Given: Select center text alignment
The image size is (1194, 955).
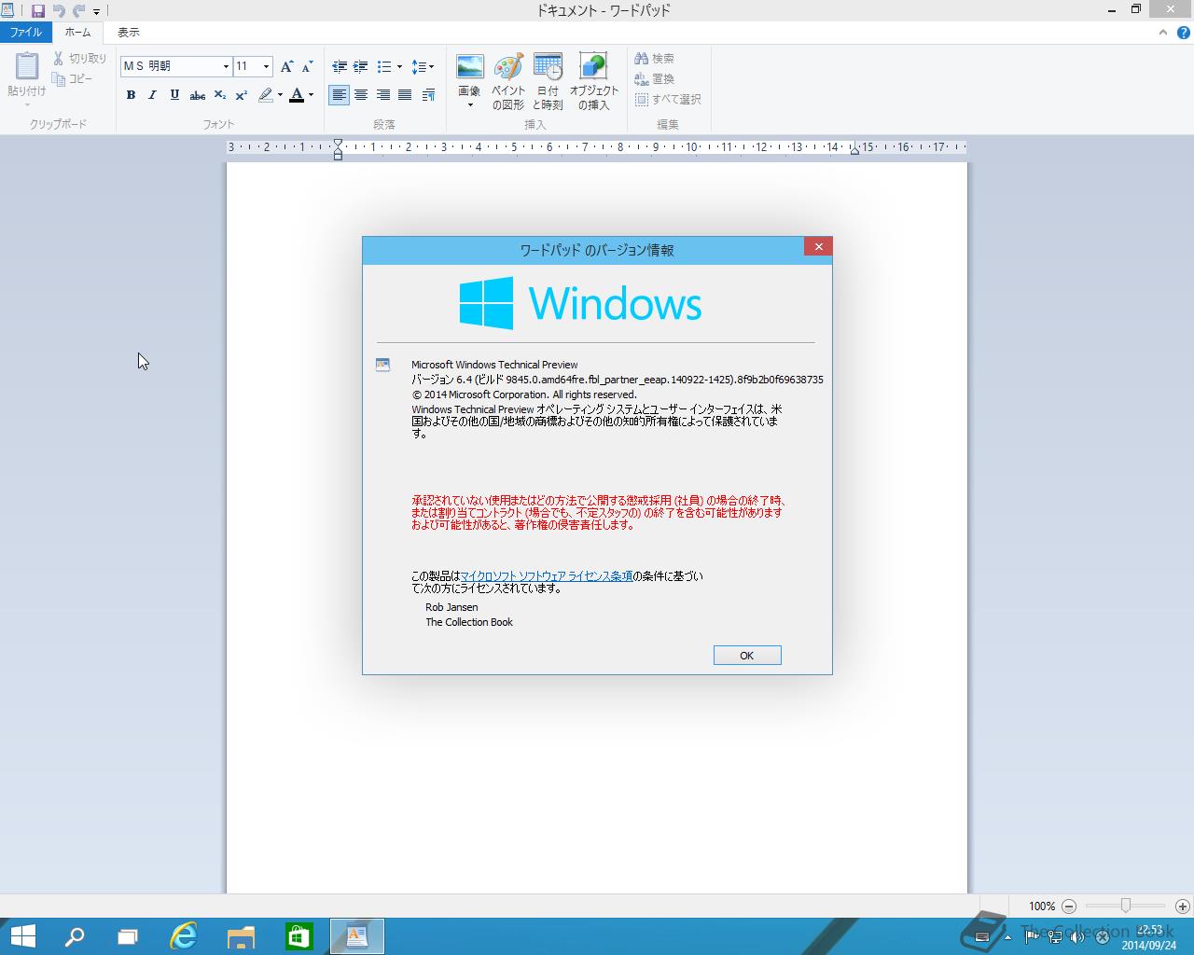Looking at the screenshot, I should (360, 94).
